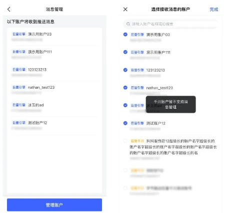Click the 巨量引擎 tag next to 测试账户12 in left list
The width and height of the screenshot is (227, 213).
pyautogui.click(x=19, y=123)
